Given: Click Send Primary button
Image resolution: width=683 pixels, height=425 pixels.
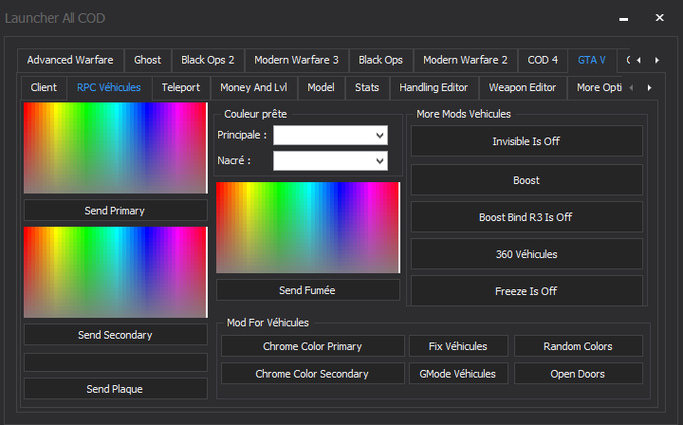Looking at the screenshot, I should (116, 211).
